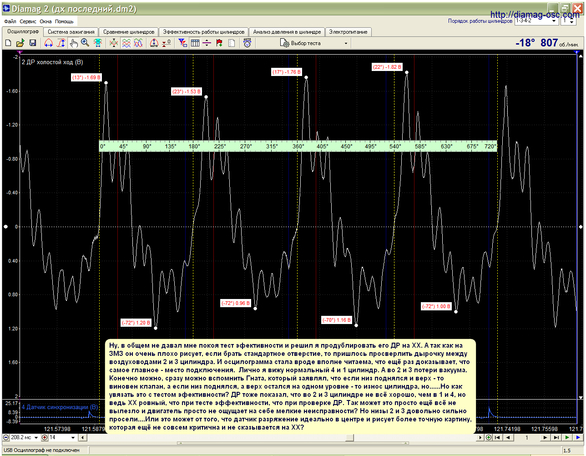This screenshot has width=586, height=456.
Task: Open the Выбор теста dropdown
Action: click(x=314, y=43)
